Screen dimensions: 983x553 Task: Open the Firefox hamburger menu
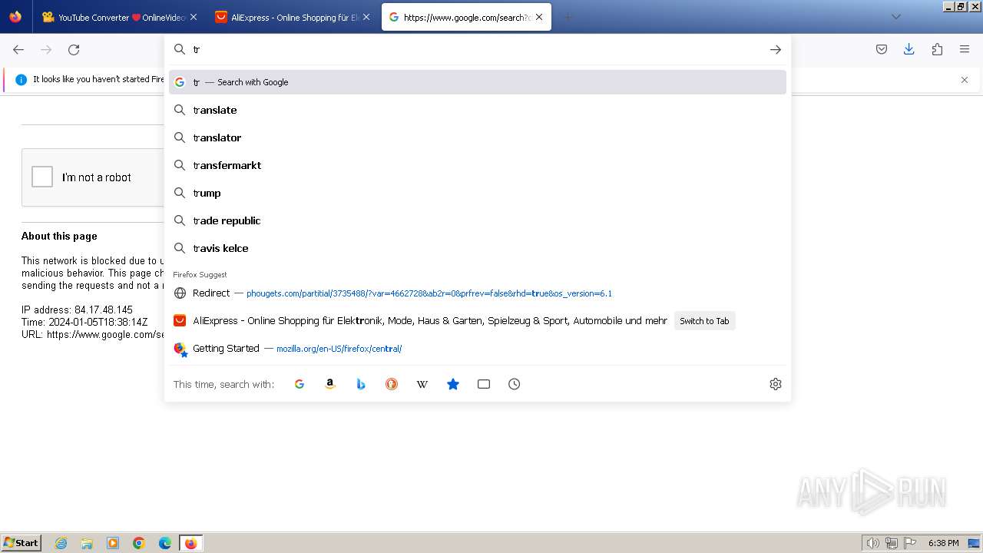pyautogui.click(x=965, y=49)
